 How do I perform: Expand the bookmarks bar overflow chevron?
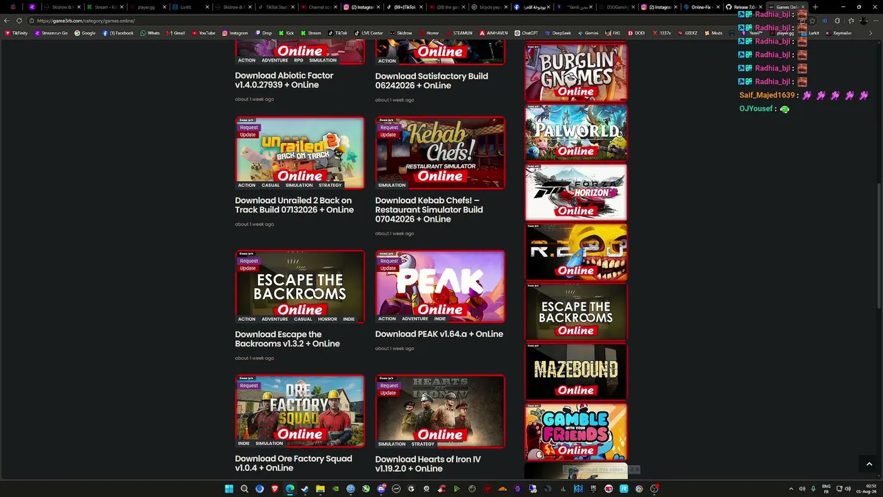click(871, 33)
